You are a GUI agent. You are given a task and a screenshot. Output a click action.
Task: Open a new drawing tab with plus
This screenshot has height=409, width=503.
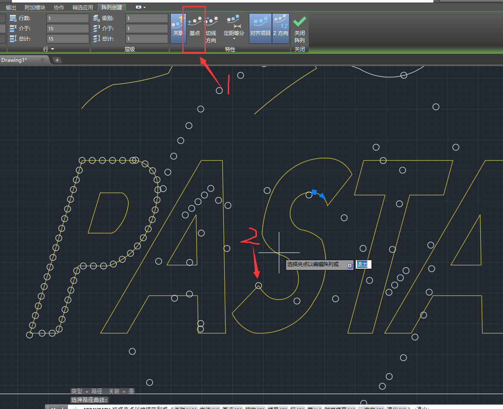[x=57, y=60]
